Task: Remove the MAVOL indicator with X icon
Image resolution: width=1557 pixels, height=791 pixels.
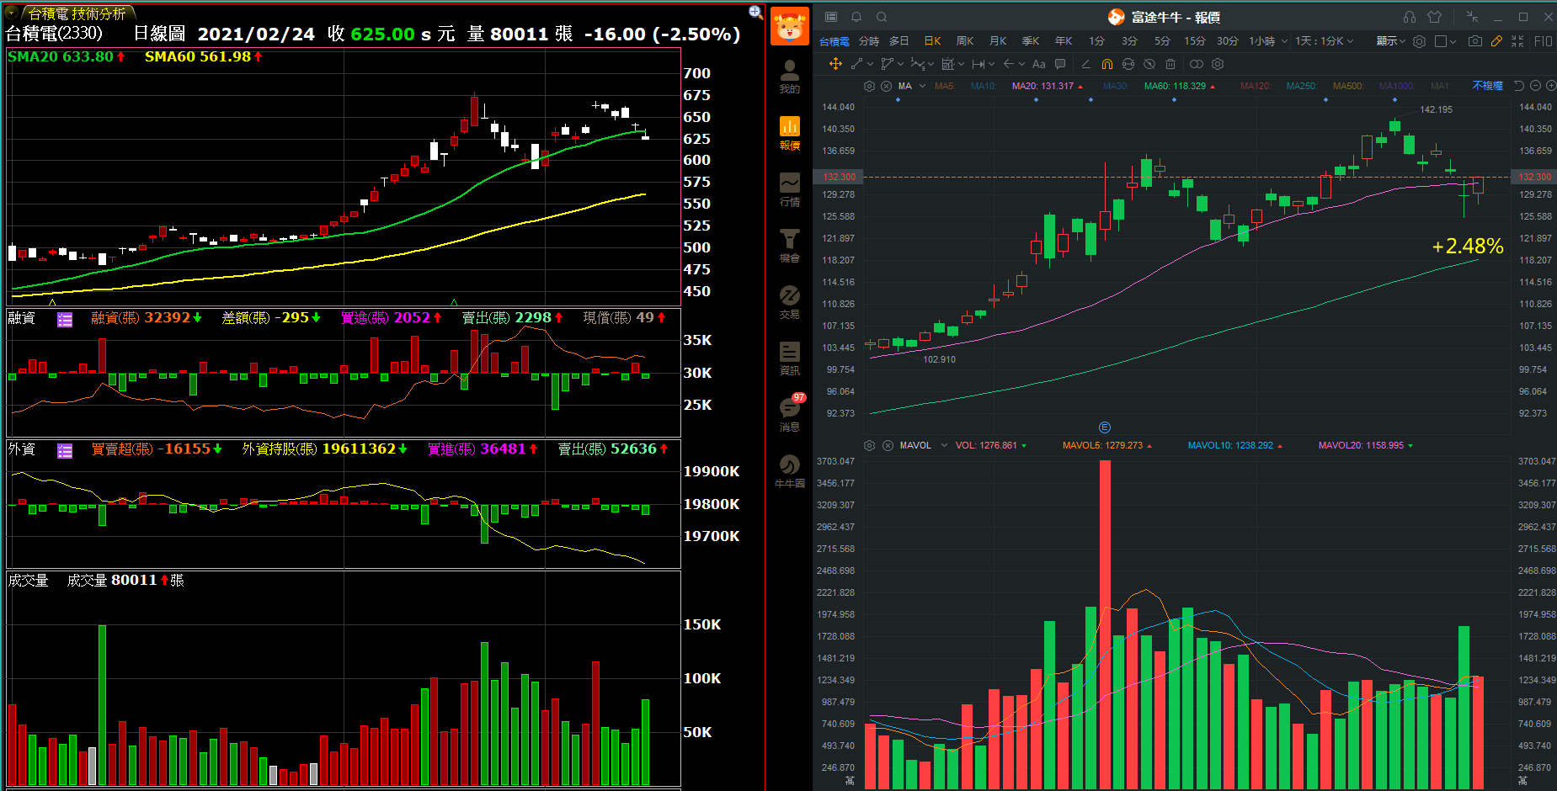Action: (888, 445)
